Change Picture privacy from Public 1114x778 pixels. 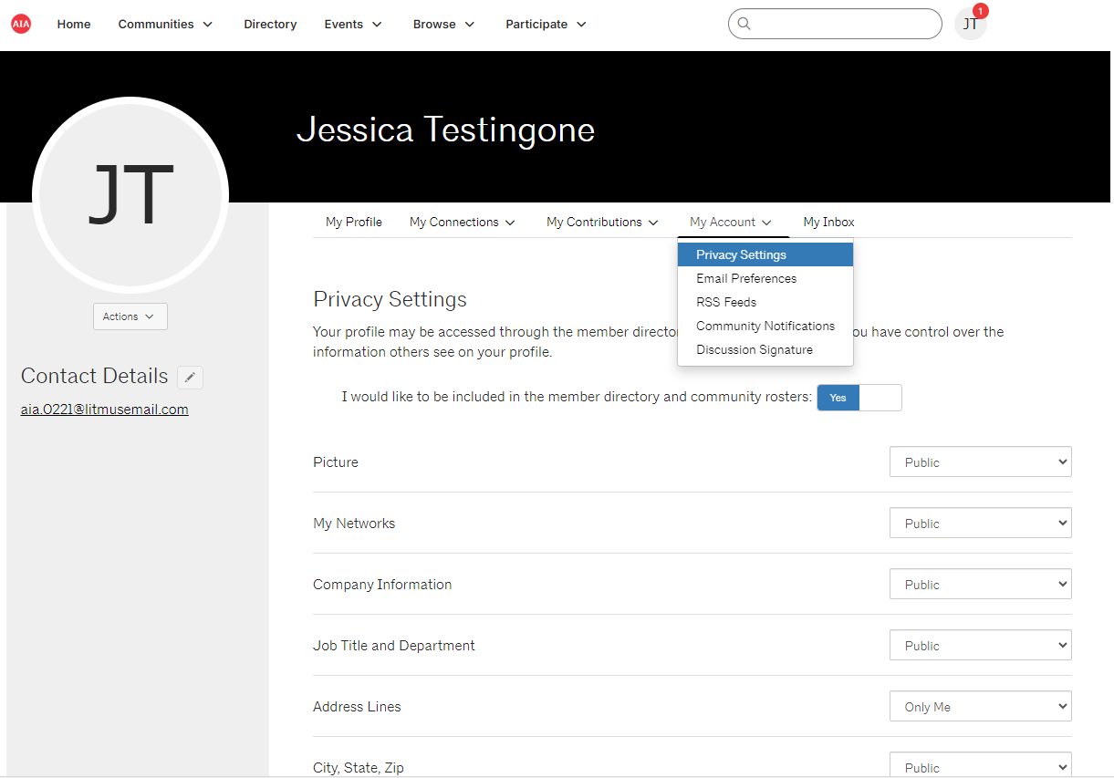pyautogui.click(x=980, y=462)
